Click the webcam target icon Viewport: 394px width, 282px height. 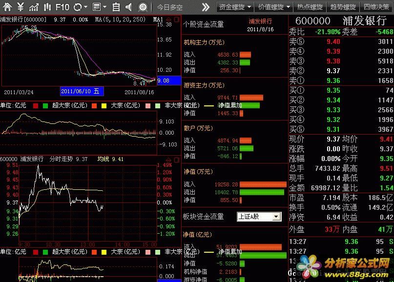click(x=143, y=7)
